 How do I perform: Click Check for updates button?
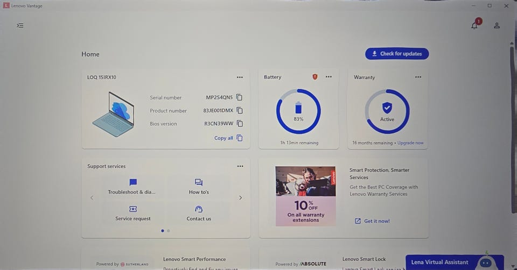(x=397, y=54)
